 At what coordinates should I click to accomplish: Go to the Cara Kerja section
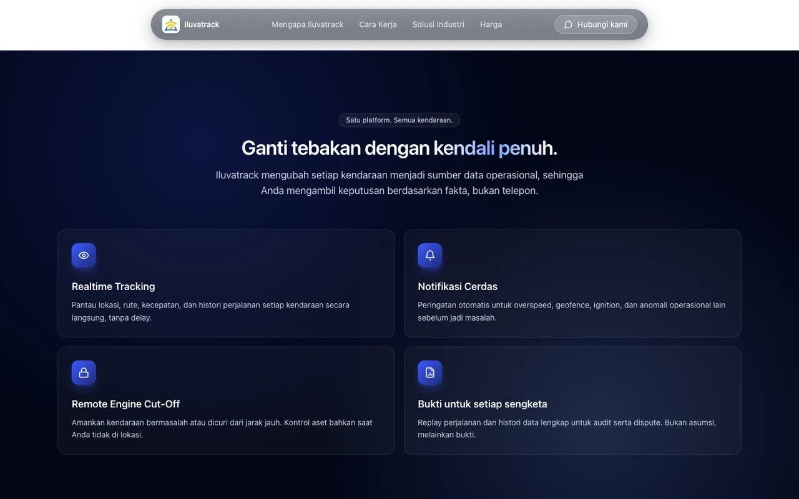point(378,24)
